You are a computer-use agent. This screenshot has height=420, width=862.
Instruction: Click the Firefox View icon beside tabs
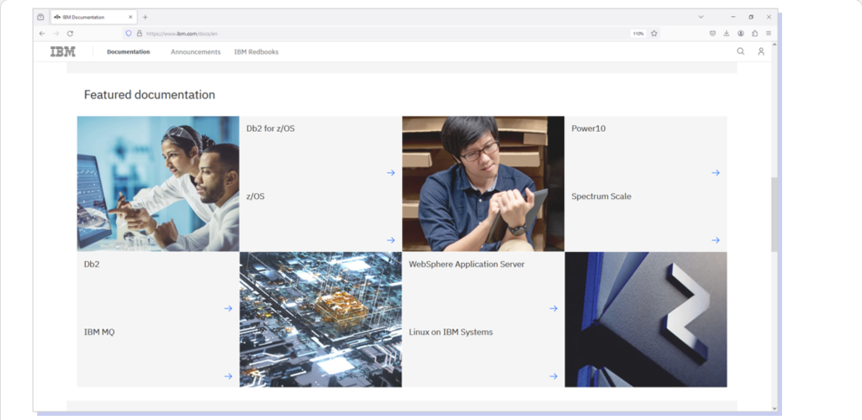(x=40, y=17)
